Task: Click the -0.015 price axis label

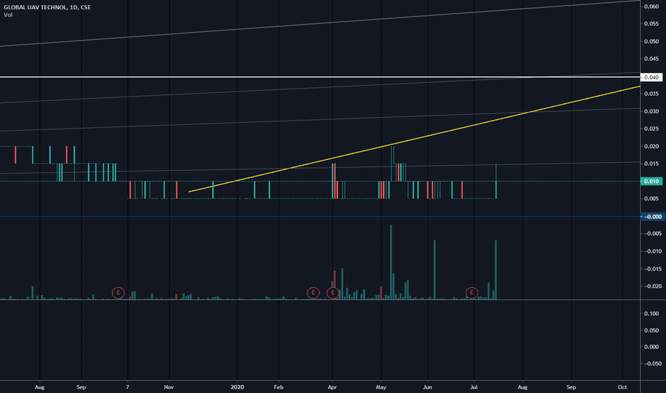Action: point(652,269)
